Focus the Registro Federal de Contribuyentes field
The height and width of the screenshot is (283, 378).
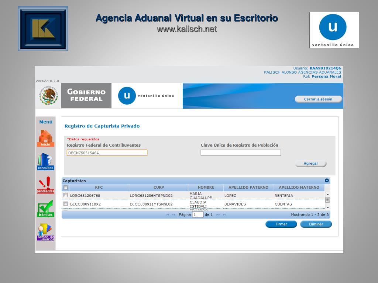pos(107,153)
